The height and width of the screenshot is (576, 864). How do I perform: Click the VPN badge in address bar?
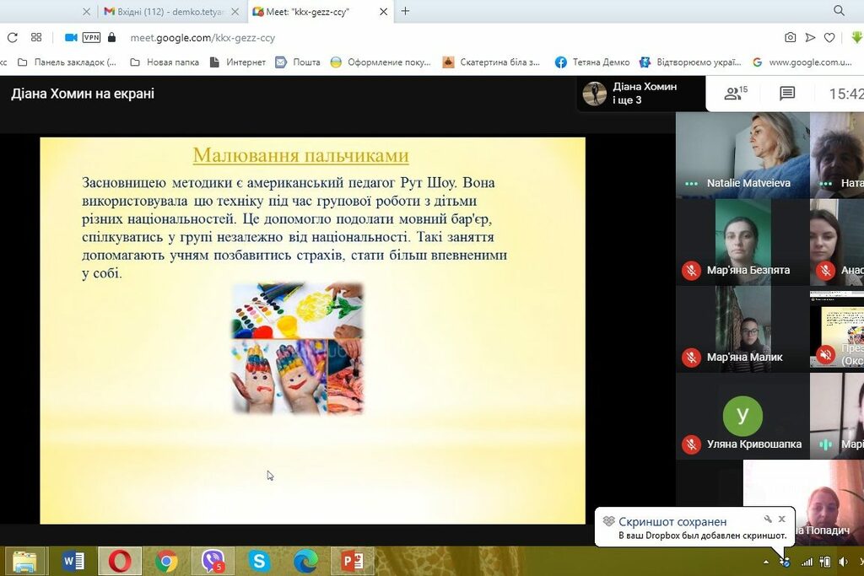coord(91,37)
